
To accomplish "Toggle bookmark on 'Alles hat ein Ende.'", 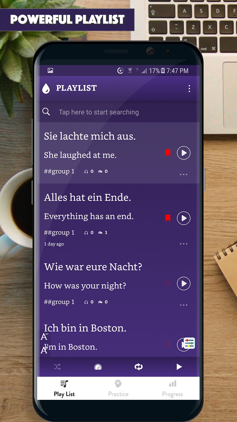I will [x=168, y=218].
